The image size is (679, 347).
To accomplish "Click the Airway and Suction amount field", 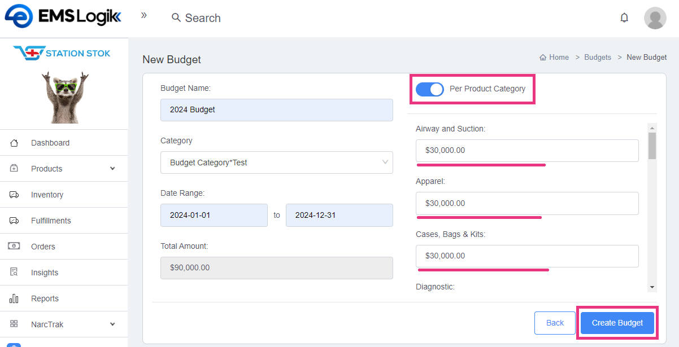I will point(527,151).
